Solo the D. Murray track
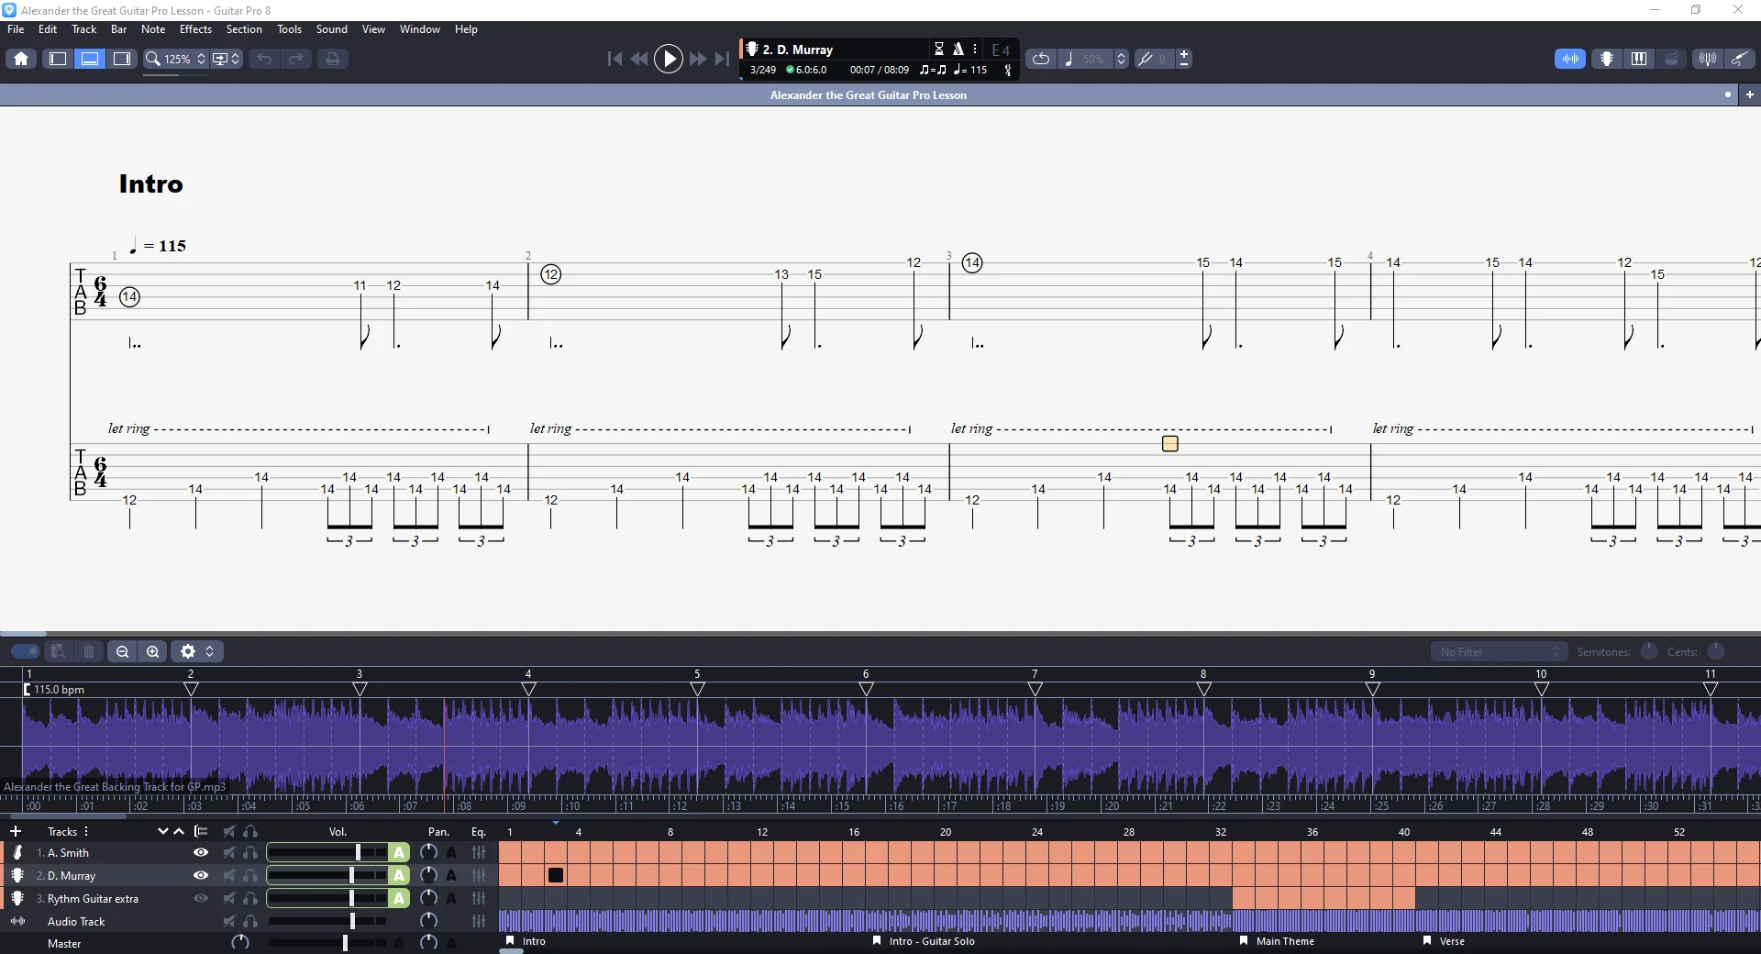The height and width of the screenshot is (954, 1761). (x=250, y=875)
